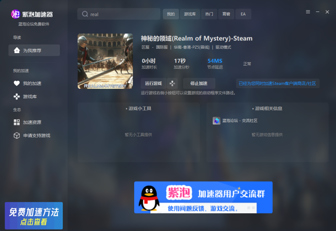Click the 驱动模式 mode text

coord(223,47)
